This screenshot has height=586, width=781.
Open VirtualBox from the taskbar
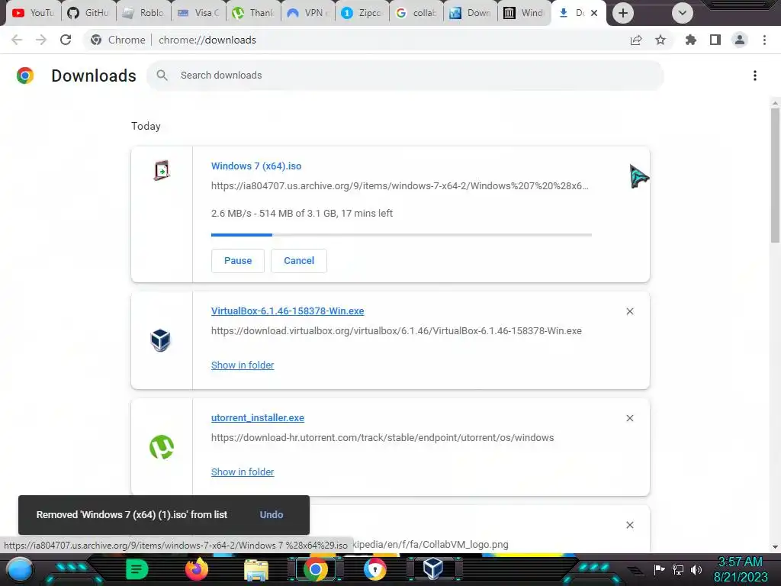click(433, 568)
